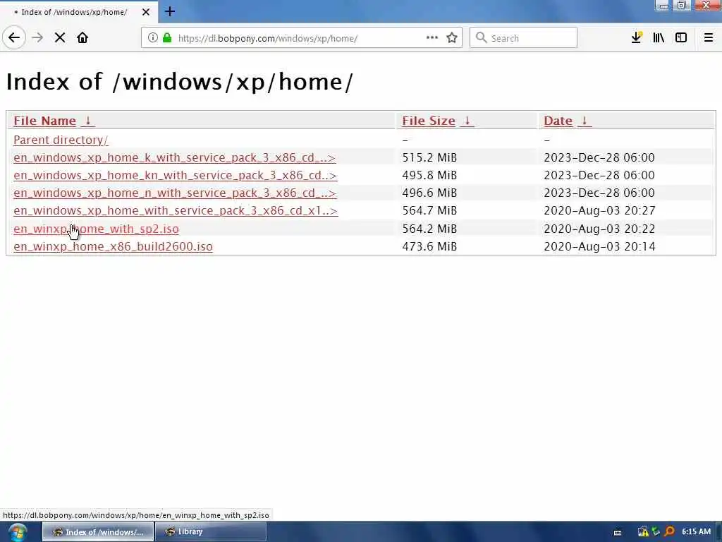Screen dimensions: 722x542
Task: Open a new tab with plus
Action: point(170,11)
